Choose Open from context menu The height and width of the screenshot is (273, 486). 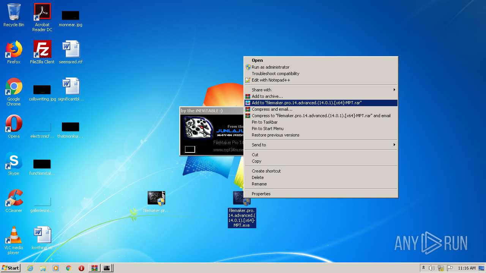tap(320, 60)
